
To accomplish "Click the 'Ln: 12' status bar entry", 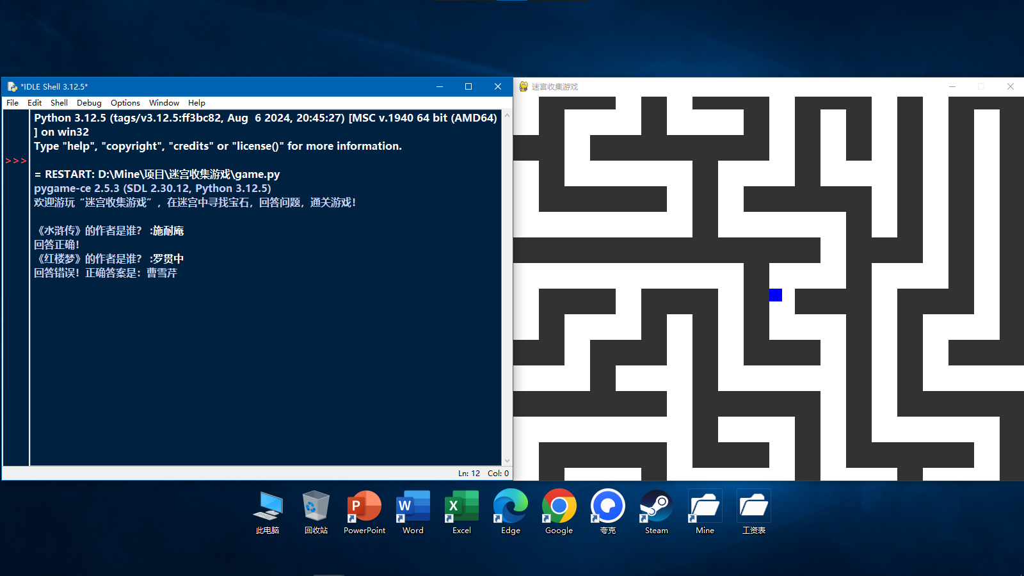I will click(469, 474).
